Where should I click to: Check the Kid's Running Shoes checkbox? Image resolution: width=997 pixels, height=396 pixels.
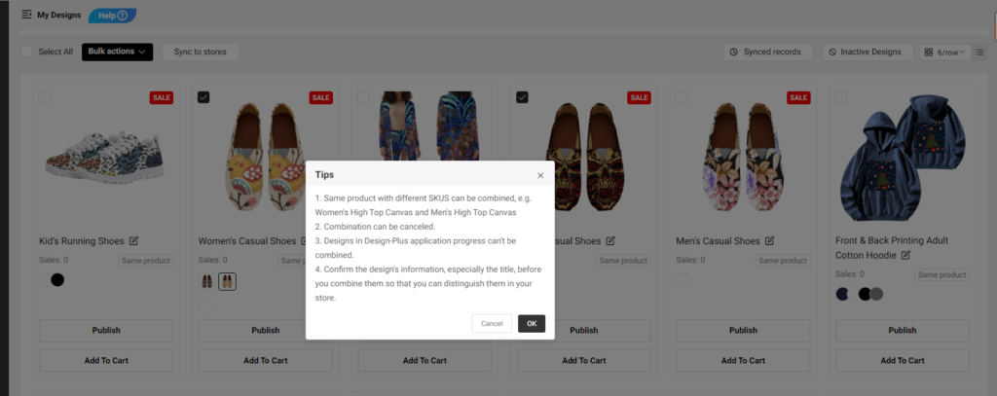coord(45,97)
